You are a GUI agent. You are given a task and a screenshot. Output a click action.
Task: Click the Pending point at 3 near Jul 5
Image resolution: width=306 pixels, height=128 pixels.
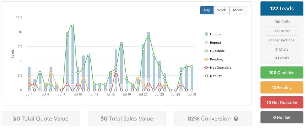click(51, 72)
